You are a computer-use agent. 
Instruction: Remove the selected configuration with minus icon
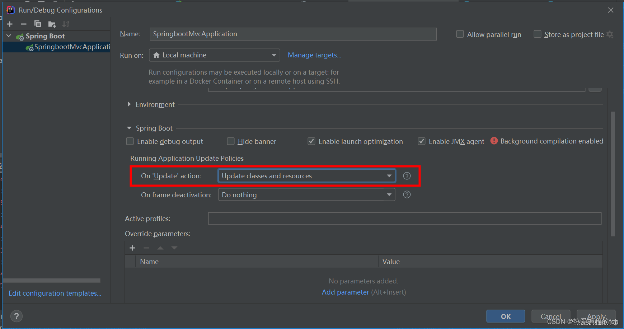pyautogui.click(x=24, y=24)
